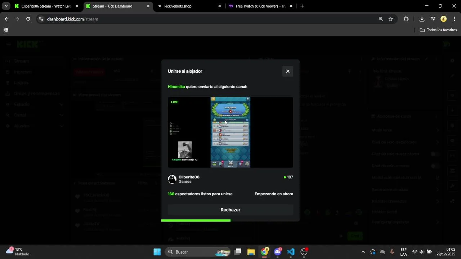Open the Chrome profile avatar

click(x=444, y=19)
